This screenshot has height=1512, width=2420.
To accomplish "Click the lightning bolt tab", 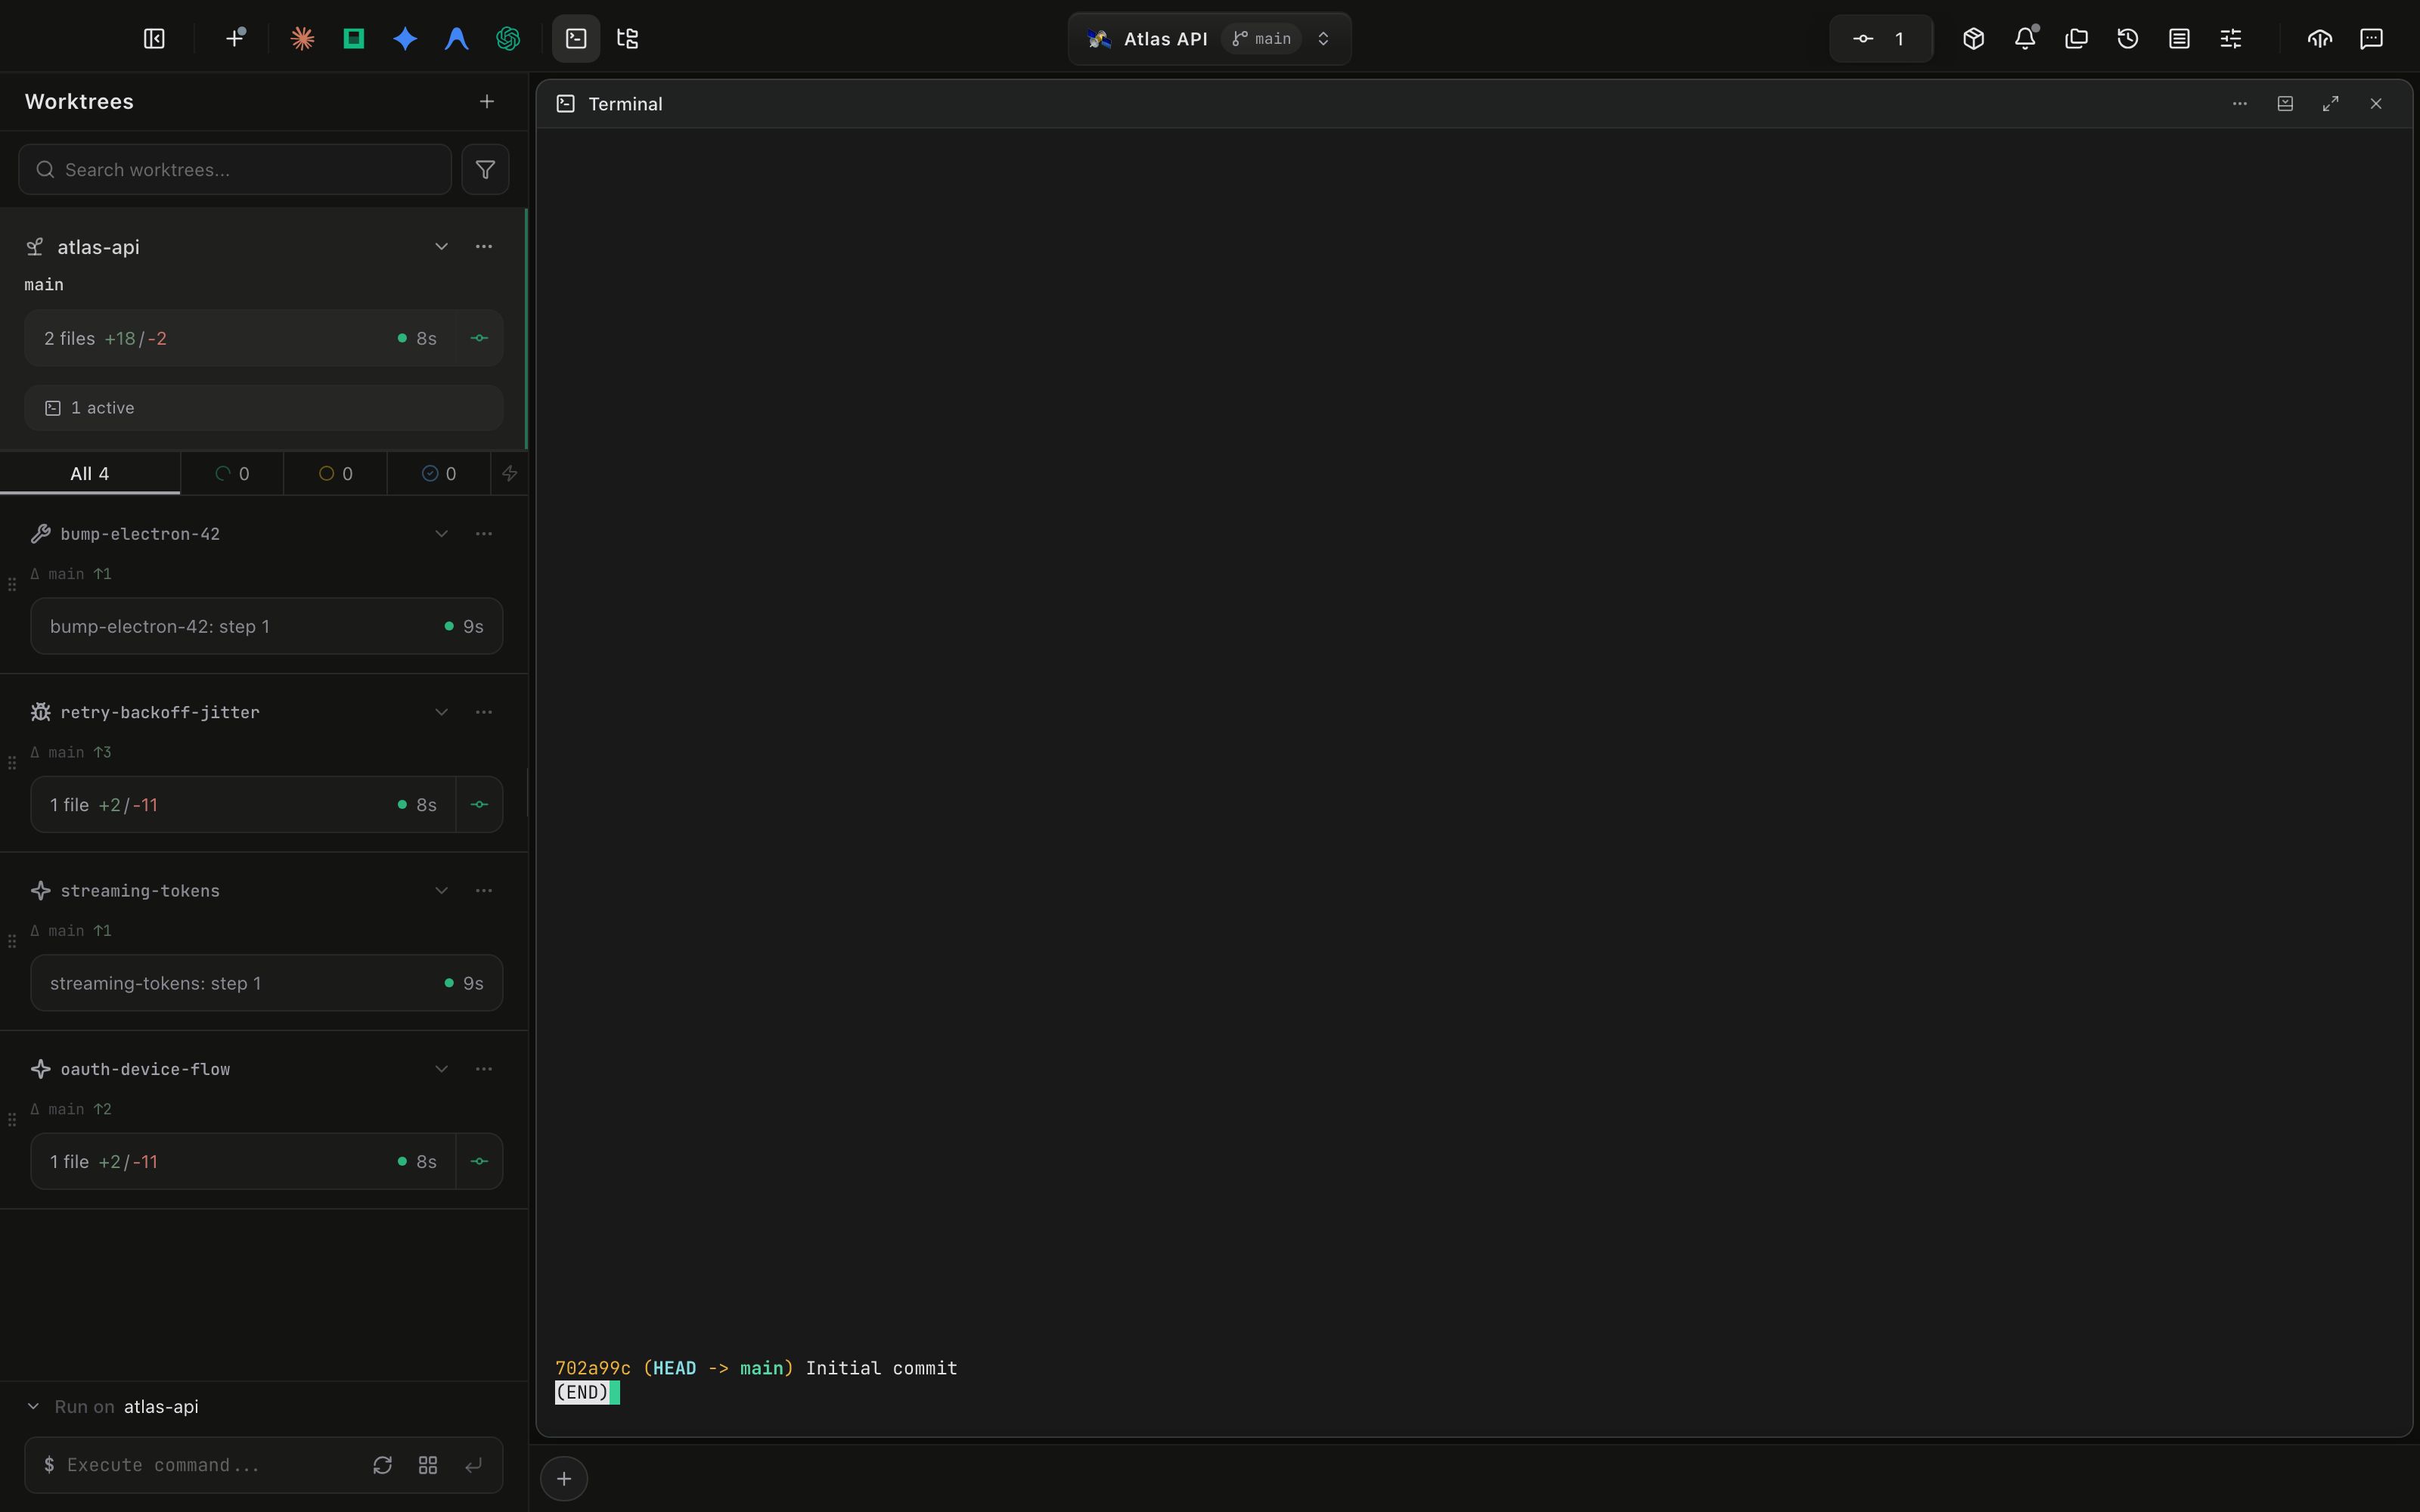I will [x=510, y=474].
